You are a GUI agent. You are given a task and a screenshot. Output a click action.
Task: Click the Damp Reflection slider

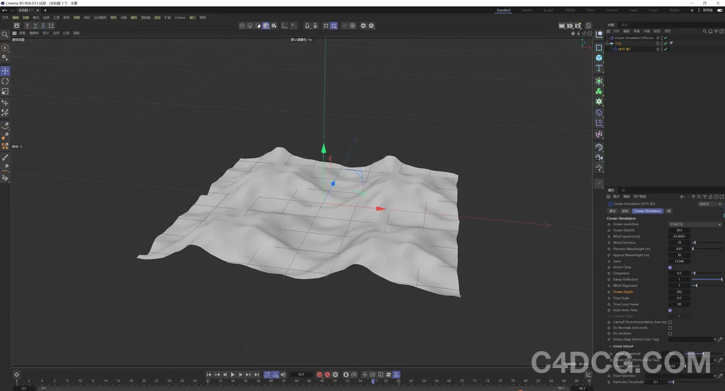click(x=707, y=279)
